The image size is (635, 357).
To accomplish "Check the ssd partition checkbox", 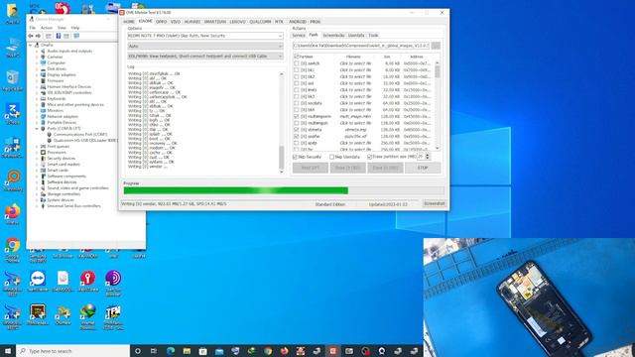I will coord(297,83).
